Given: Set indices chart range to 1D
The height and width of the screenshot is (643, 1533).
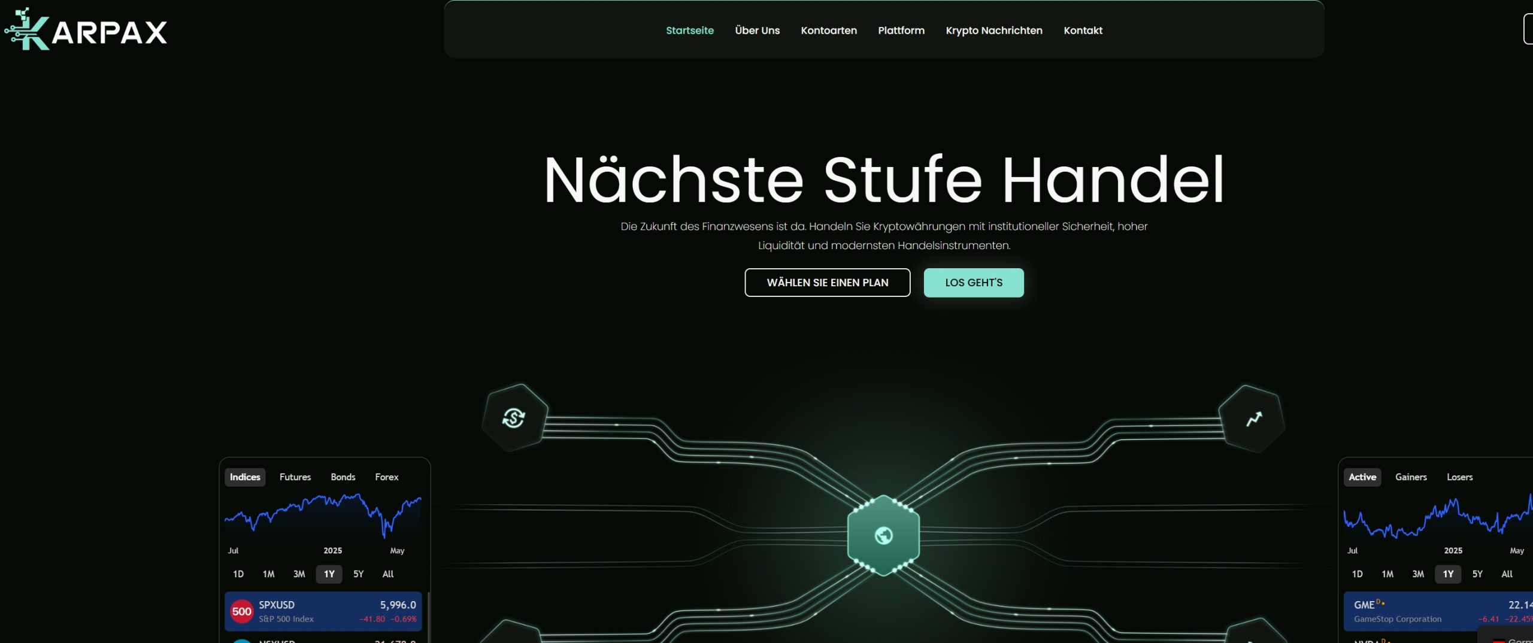Looking at the screenshot, I should [238, 574].
